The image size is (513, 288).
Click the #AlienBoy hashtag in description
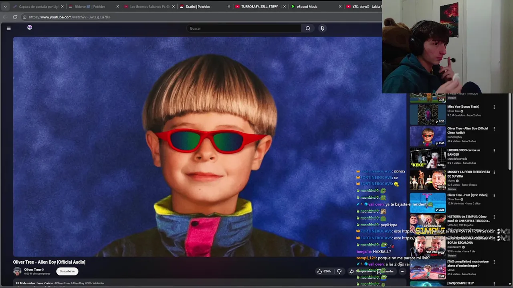tap(77, 283)
